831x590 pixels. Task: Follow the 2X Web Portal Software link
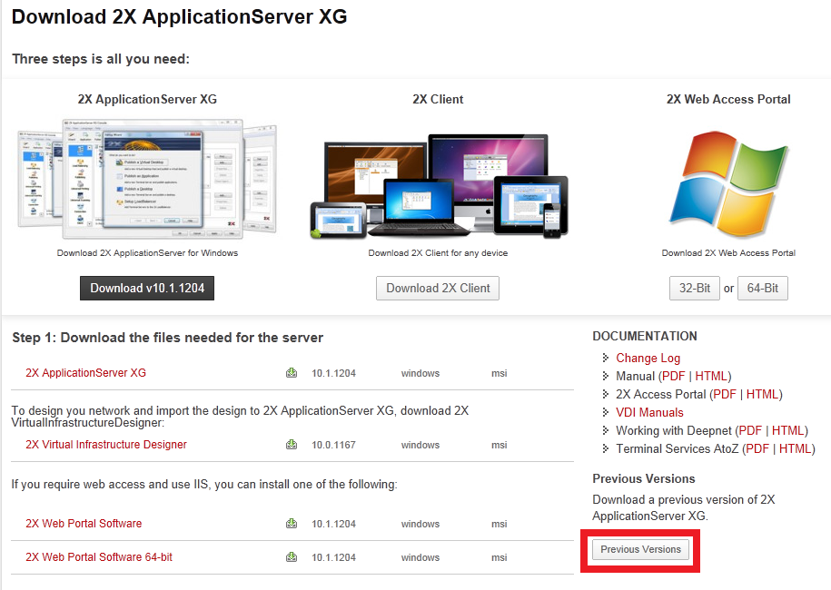[x=84, y=523]
